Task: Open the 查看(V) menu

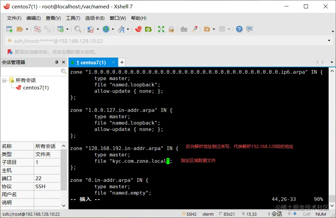Action: [53, 18]
